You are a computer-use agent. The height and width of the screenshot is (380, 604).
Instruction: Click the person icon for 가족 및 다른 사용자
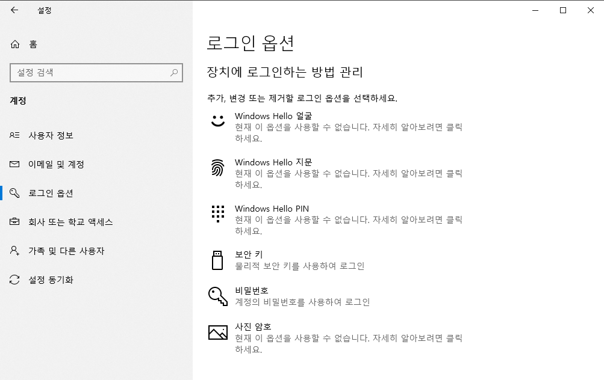pyautogui.click(x=14, y=251)
